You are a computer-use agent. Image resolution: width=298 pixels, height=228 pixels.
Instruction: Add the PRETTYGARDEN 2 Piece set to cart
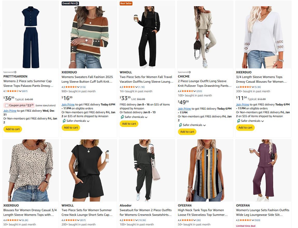click(x=13, y=129)
